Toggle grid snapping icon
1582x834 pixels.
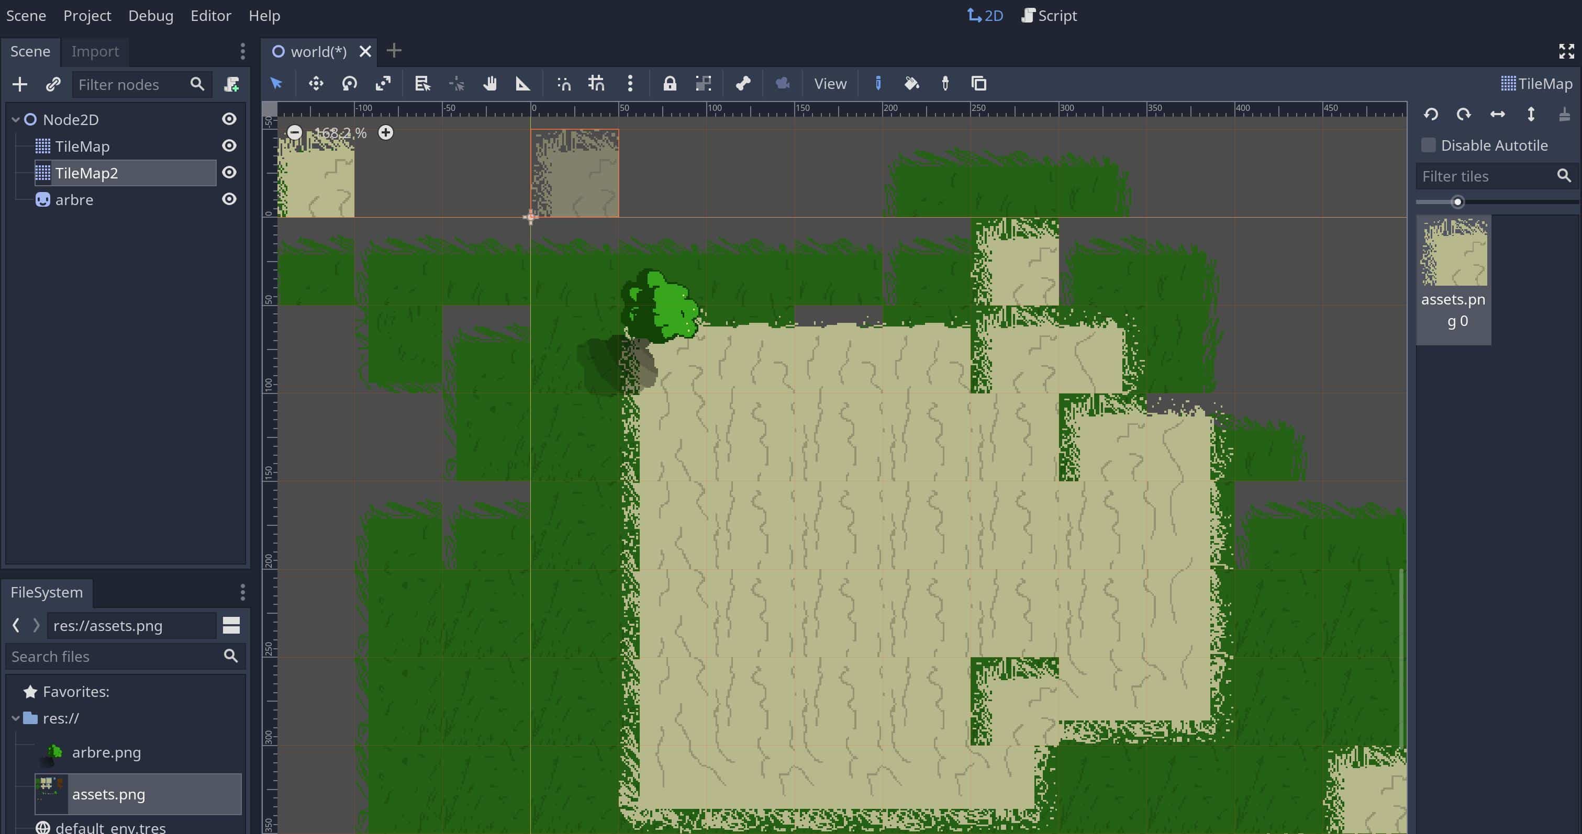pos(596,84)
